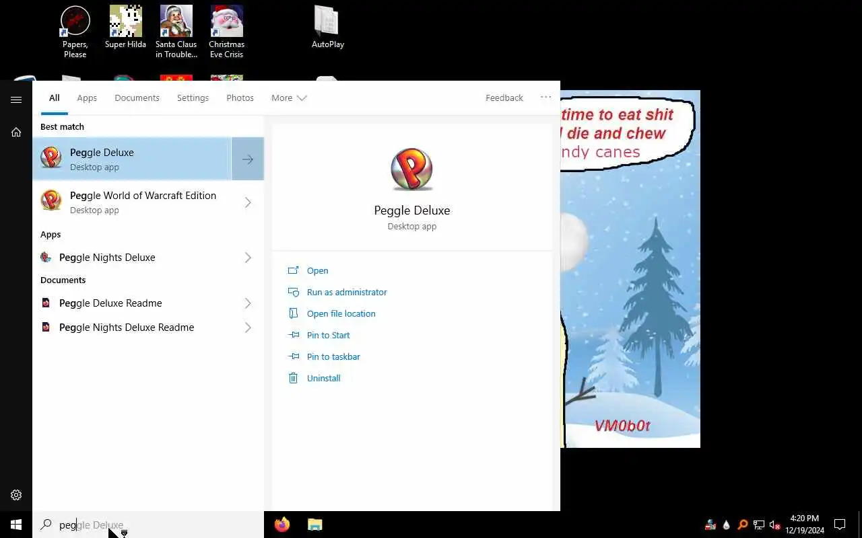Switch to the Photos search tab
The image size is (862, 538).
(x=240, y=98)
